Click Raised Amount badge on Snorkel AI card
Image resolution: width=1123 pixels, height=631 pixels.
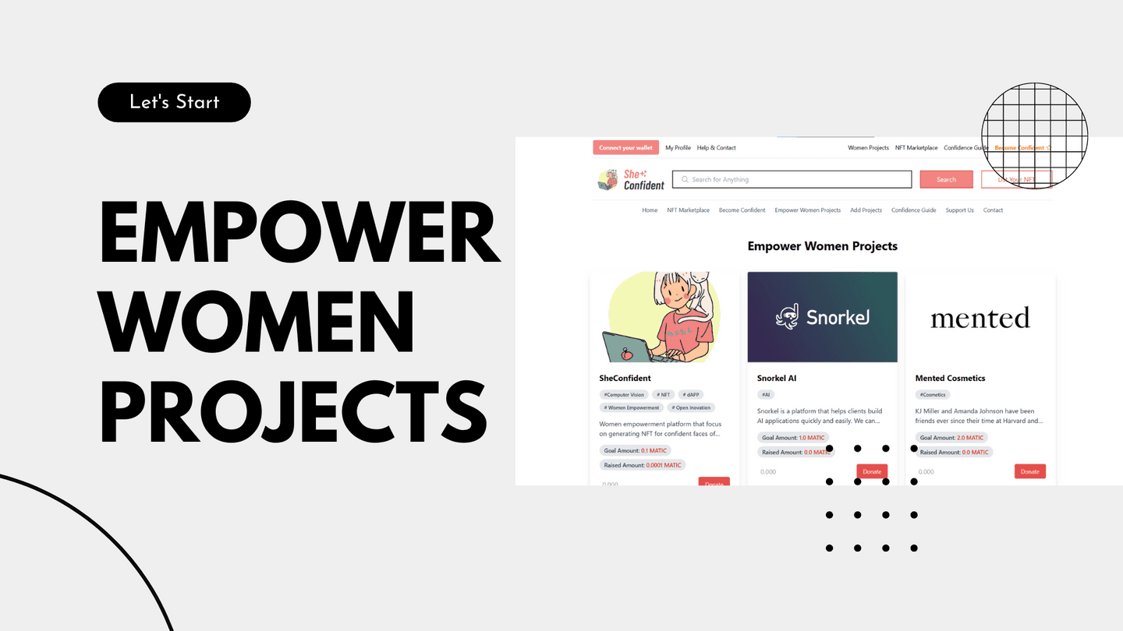tap(796, 453)
